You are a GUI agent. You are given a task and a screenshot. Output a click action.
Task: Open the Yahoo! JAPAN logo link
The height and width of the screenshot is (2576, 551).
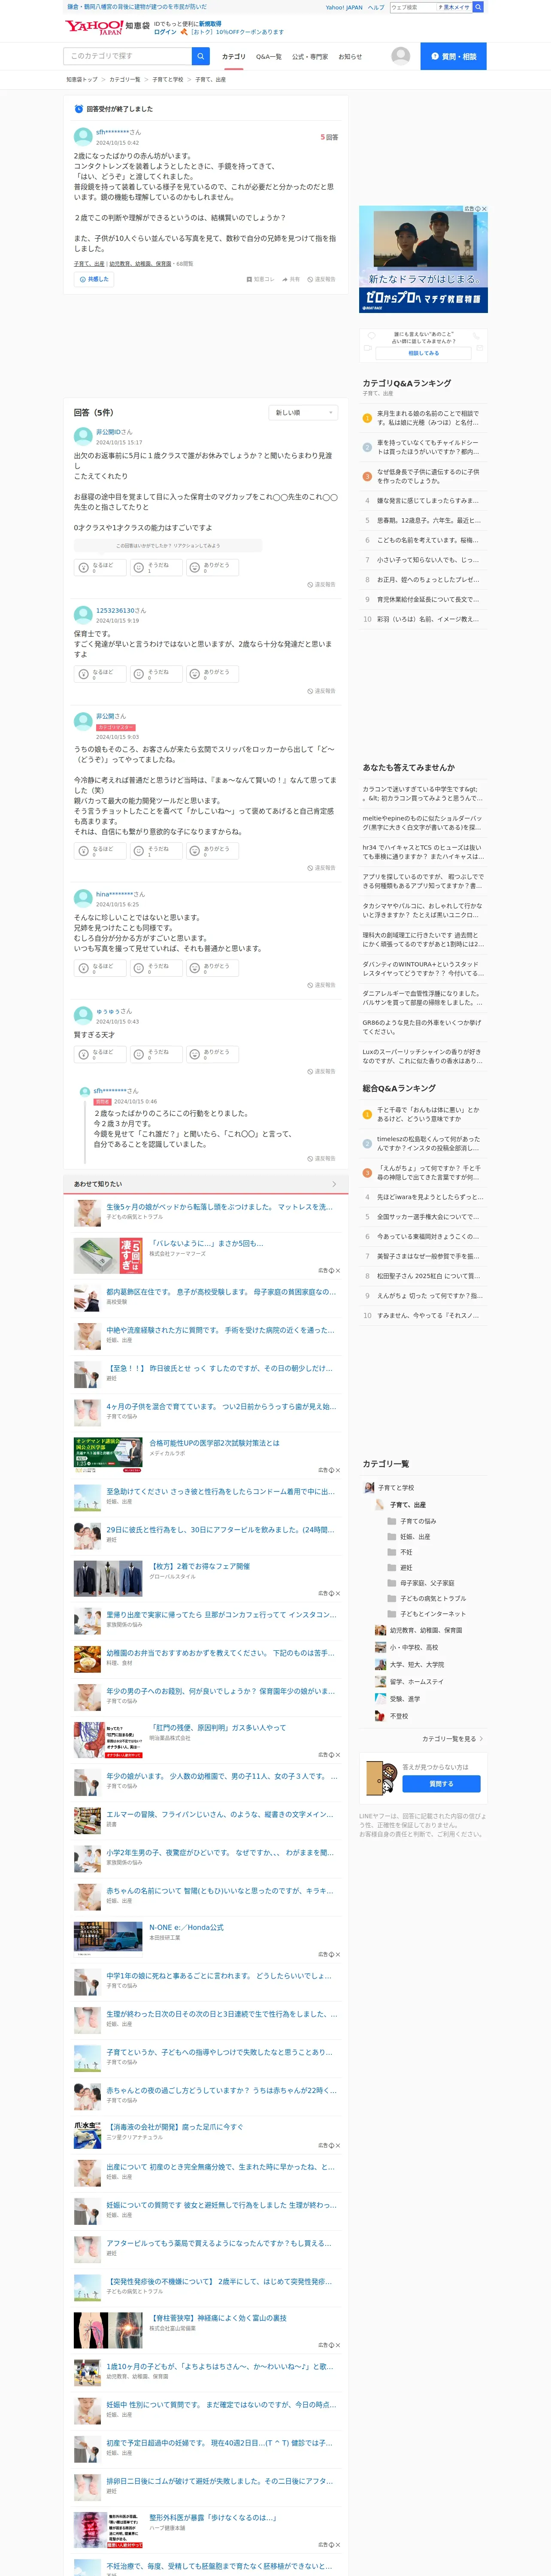click(94, 27)
